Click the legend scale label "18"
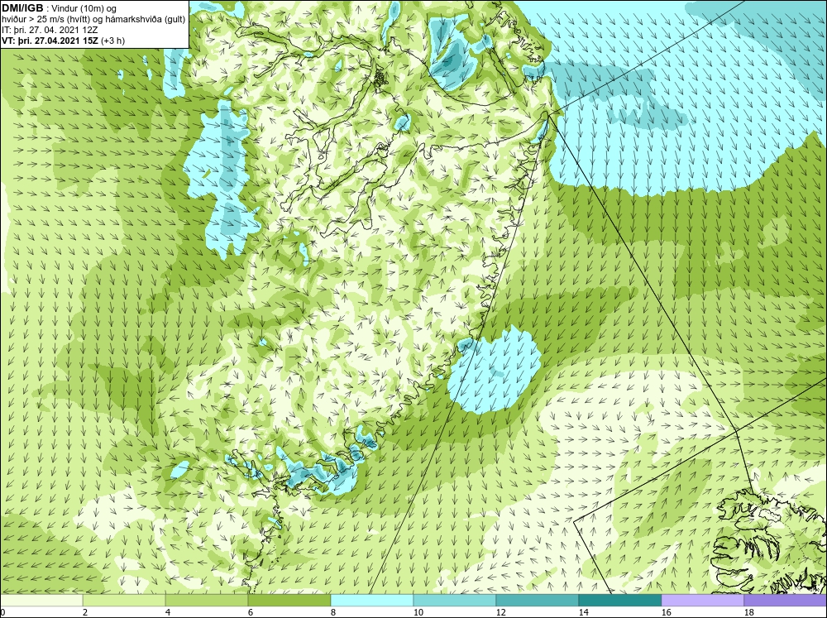Image resolution: width=827 pixels, height=618 pixels. pos(748,612)
